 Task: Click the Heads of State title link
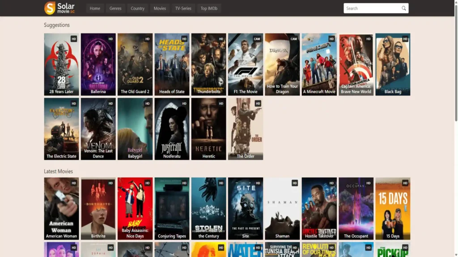172,91
